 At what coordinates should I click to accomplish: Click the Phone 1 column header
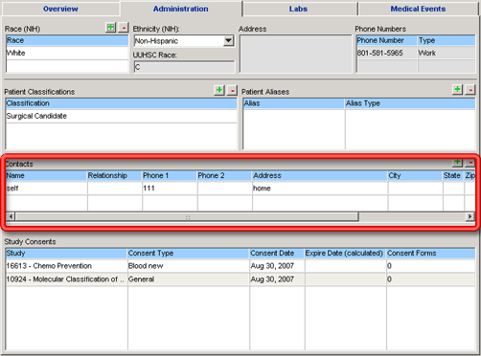[x=170, y=176]
